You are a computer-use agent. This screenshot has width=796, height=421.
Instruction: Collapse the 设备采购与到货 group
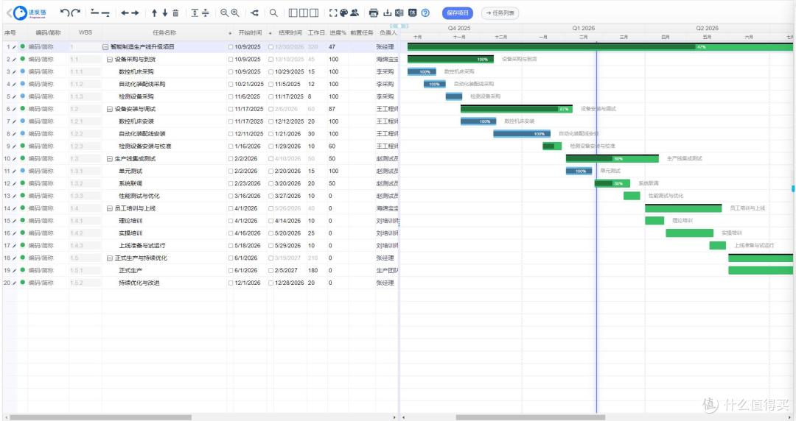click(110, 60)
